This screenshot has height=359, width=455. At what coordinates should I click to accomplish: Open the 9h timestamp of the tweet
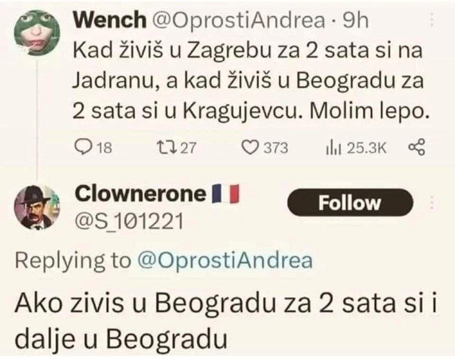355,20
